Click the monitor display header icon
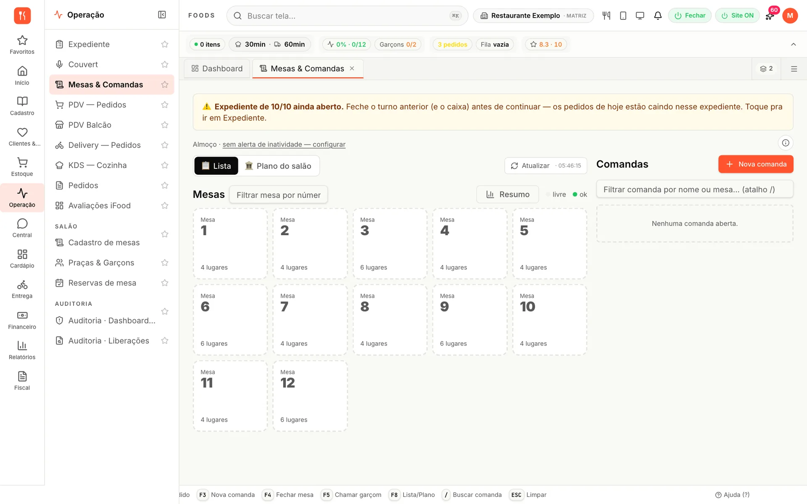 pos(640,16)
